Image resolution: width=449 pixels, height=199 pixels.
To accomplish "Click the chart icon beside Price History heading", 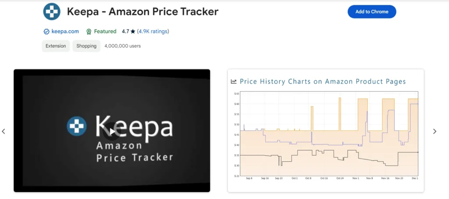I will coord(234,82).
